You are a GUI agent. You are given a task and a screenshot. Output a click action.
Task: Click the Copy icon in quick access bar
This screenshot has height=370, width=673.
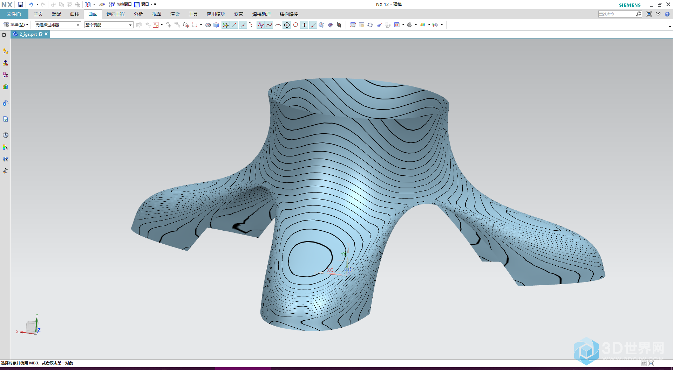click(x=61, y=5)
